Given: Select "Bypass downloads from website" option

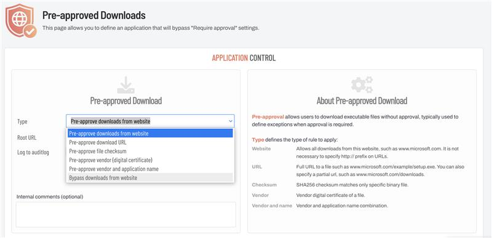Looking at the screenshot, I should (150, 177).
